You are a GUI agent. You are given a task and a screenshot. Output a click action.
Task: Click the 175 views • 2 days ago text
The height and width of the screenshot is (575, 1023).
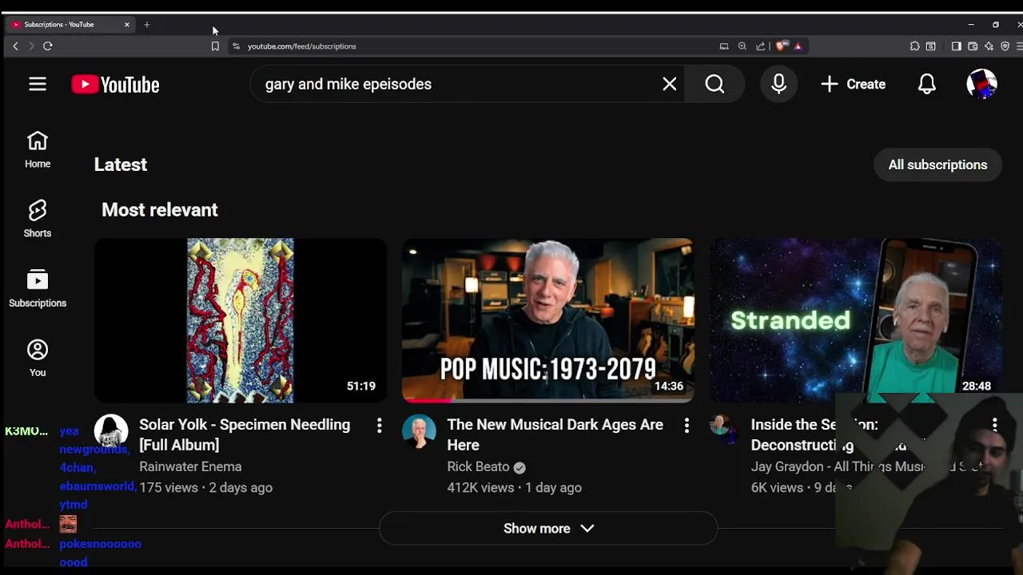coord(205,487)
